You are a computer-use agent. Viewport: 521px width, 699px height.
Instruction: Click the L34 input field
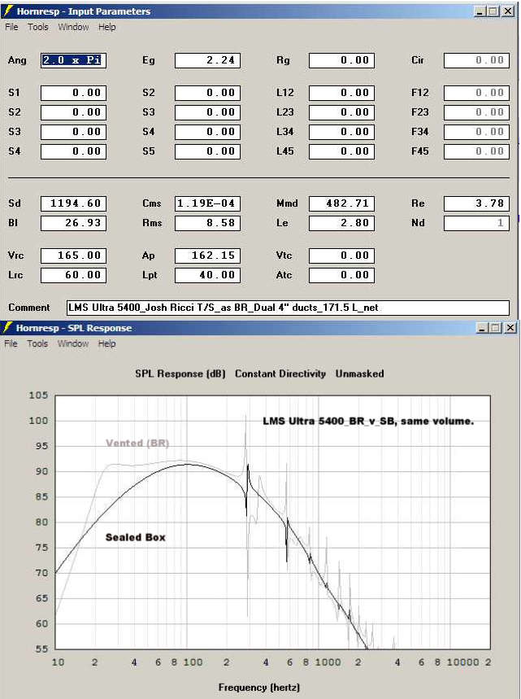coord(341,132)
